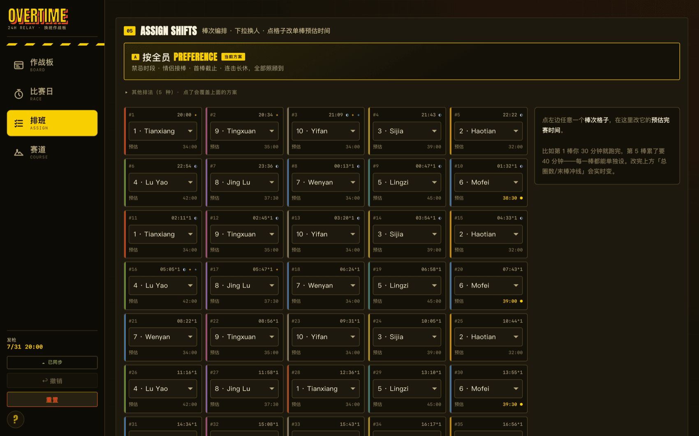Click the yellow A badge of the Preference plan
Viewport: 699px width, 436px height.
135,57
